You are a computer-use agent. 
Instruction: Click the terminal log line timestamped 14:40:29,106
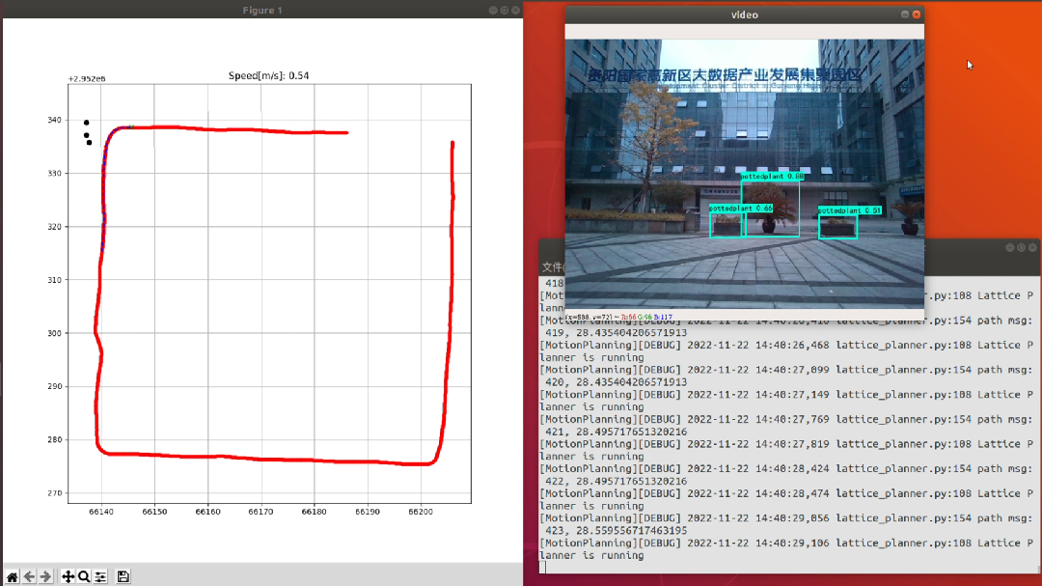(x=786, y=544)
